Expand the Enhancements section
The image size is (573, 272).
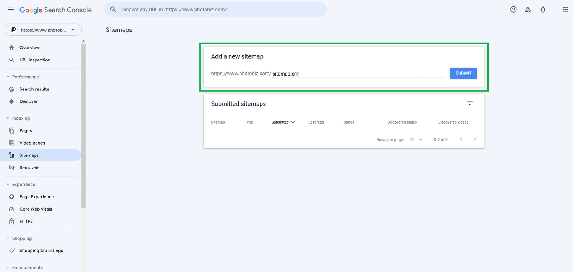point(8,267)
